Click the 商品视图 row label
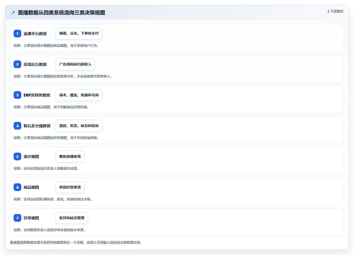The height and width of the screenshot is (255, 354). 31,187
